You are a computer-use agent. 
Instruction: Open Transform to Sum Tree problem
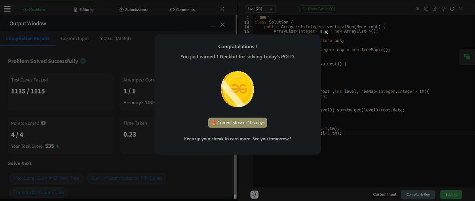pyautogui.click(x=38, y=192)
